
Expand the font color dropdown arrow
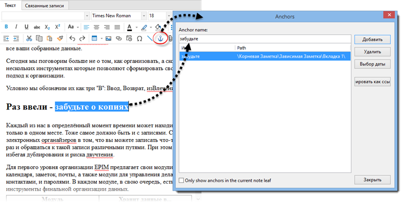(x=136, y=27)
